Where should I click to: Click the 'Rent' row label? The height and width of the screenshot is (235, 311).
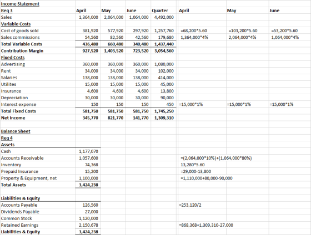coord(6,71)
